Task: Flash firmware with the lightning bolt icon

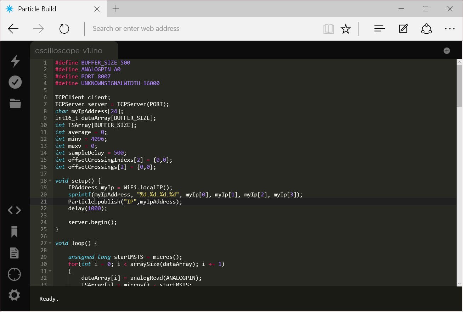Action: pyautogui.click(x=15, y=61)
